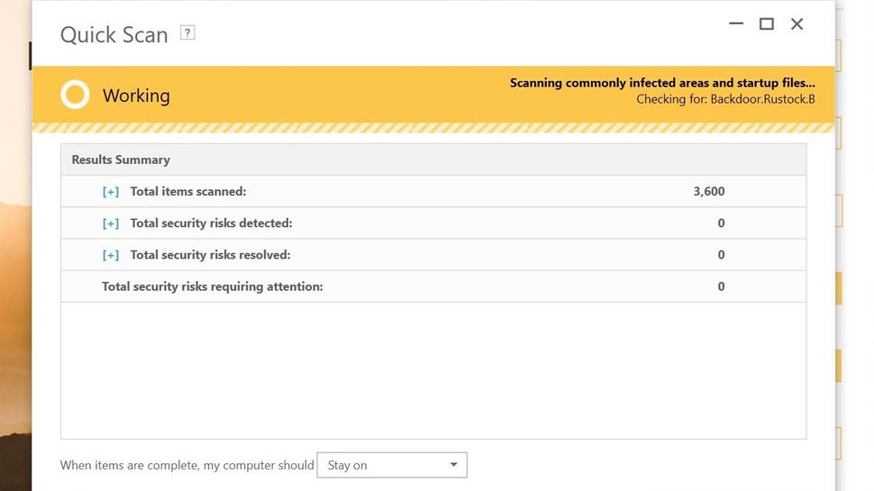Click the Results Summary header
Screen dimensions: 874x491
[121, 160]
